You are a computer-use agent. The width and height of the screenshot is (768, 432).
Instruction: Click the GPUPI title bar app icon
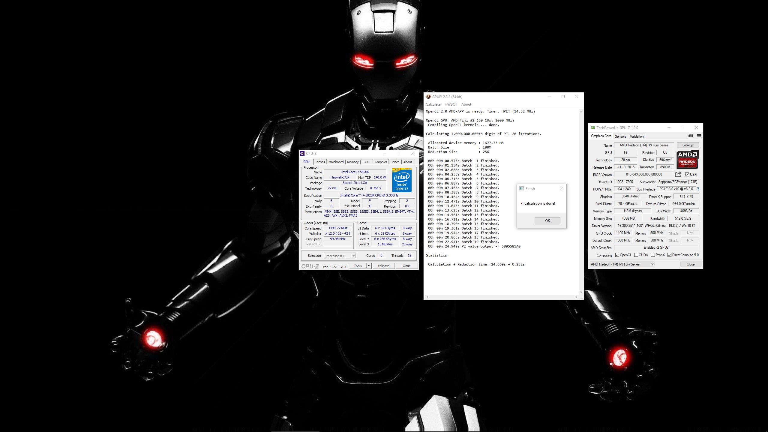428,97
